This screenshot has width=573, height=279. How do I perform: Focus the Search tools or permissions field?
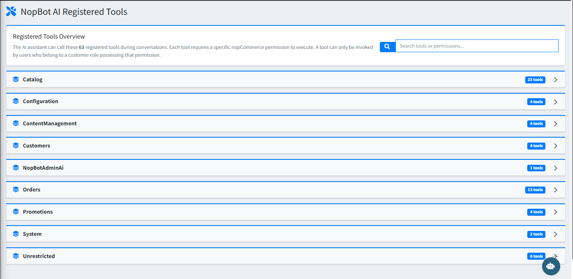477,46
